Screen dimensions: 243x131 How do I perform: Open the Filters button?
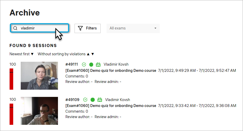(x=87, y=28)
